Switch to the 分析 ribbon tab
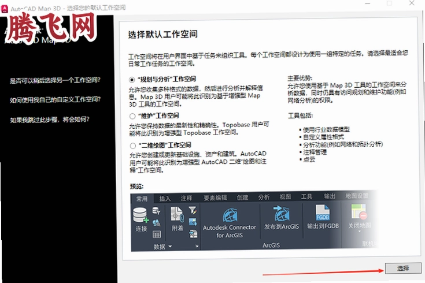 [264, 197]
